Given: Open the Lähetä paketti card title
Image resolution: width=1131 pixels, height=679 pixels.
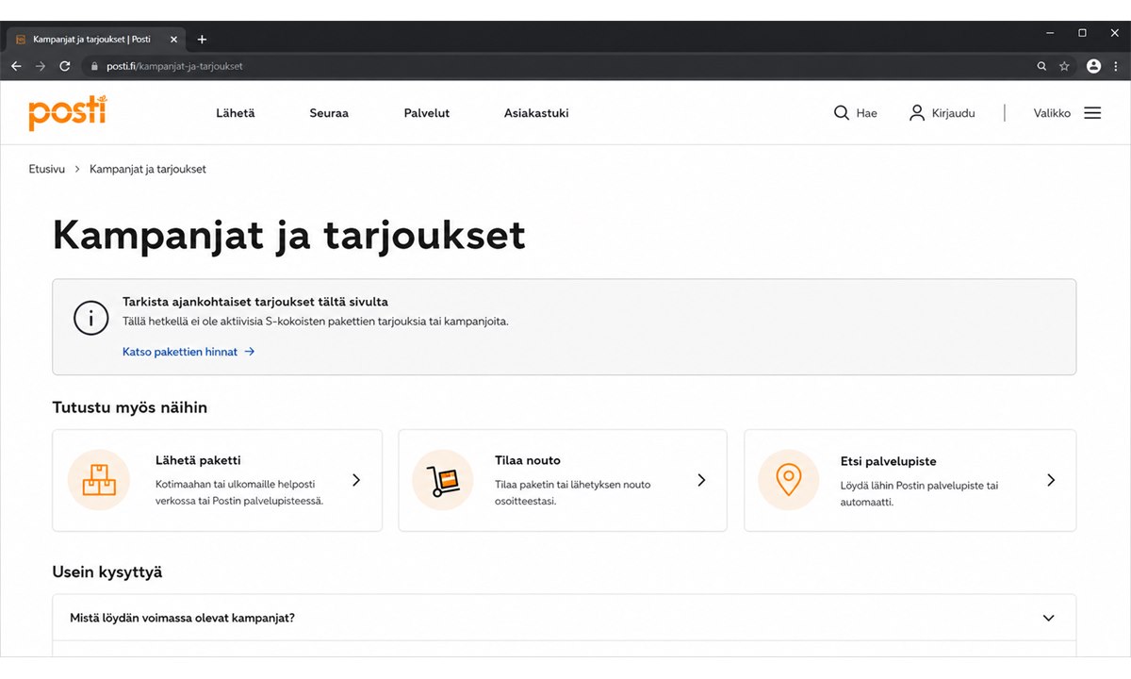Looking at the screenshot, I should pos(198,460).
